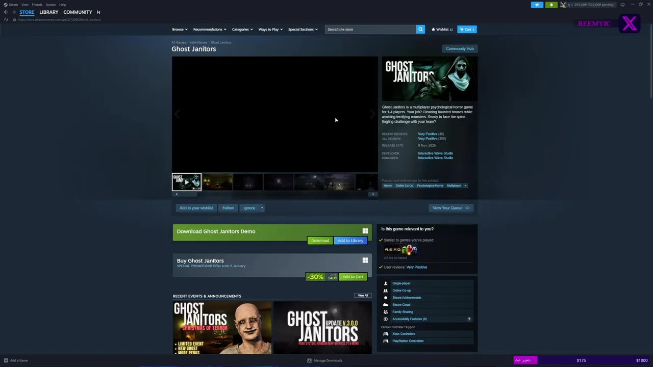This screenshot has width=653, height=367.
Task: Click the PlayStation Controllers icon
Action: click(386, 341)
